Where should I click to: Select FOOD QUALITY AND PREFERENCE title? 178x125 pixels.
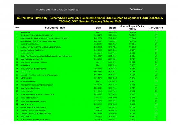tap(33, 101)
